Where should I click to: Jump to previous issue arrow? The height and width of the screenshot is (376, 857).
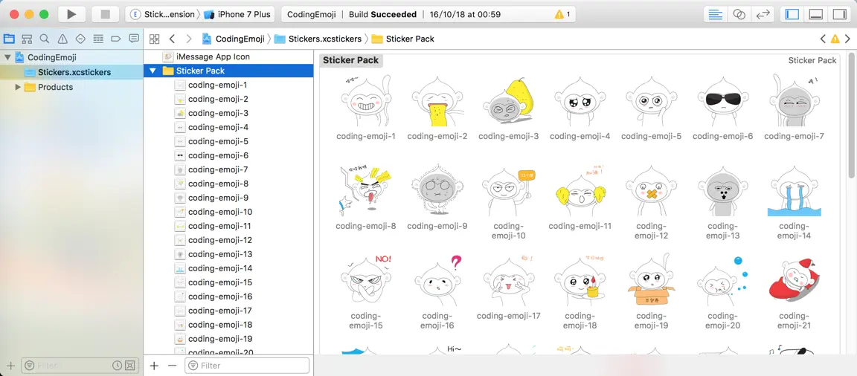(823, 39)
